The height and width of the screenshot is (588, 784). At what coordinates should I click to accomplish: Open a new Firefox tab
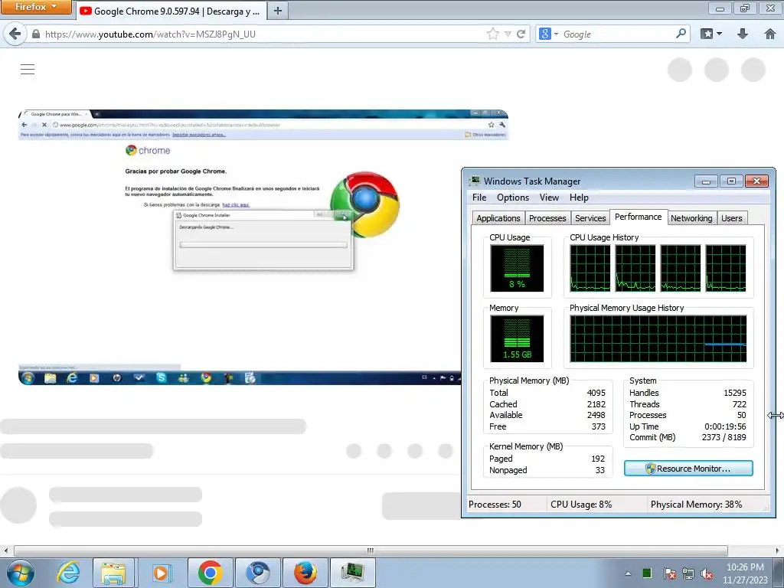click(278, 11)
